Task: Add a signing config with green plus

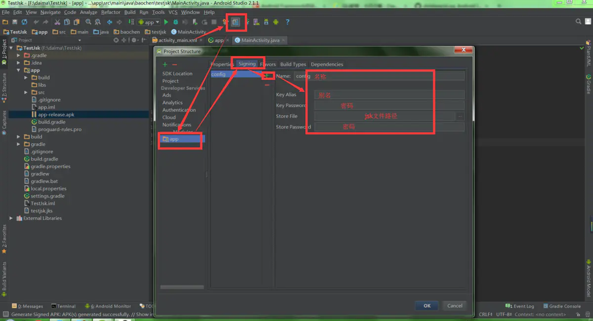Action: tap(267, 76)
